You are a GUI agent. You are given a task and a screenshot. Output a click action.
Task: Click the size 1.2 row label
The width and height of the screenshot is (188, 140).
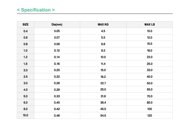(26, 57)
